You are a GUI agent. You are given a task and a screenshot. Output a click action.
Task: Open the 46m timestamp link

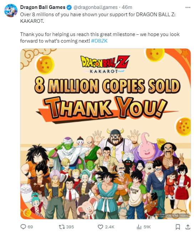tap(127, 7)
